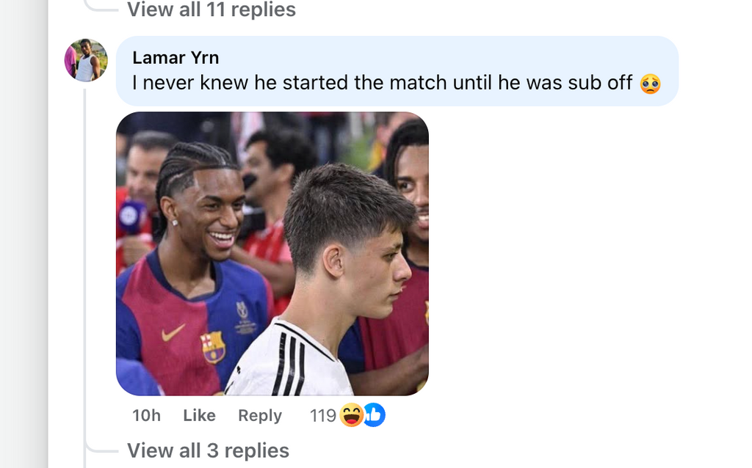
Task: Open the Lamar Yrn profile name link
Action: coord(176,57)
